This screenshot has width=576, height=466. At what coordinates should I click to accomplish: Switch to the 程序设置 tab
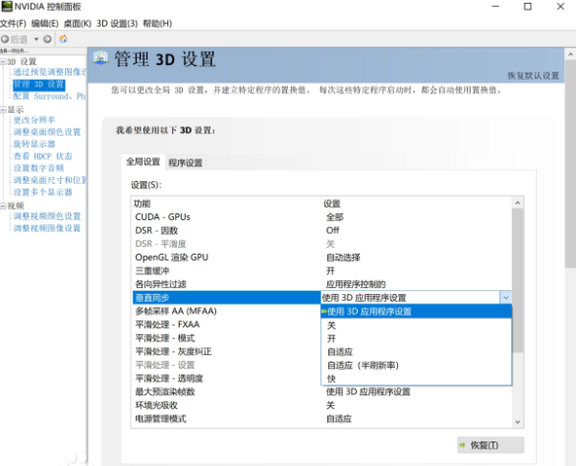point(185,162)
